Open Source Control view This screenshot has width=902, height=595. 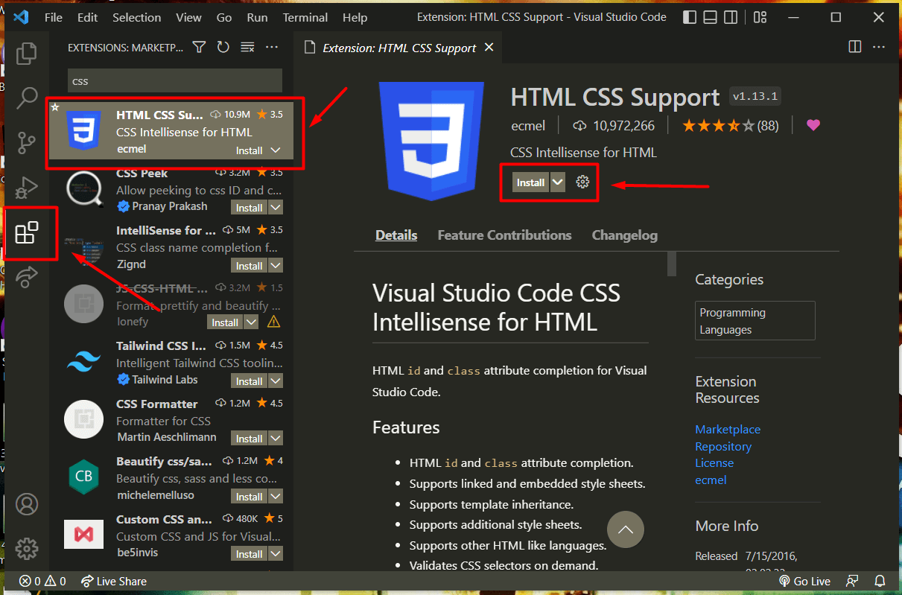pyautogui.click(x=27, y=141)
